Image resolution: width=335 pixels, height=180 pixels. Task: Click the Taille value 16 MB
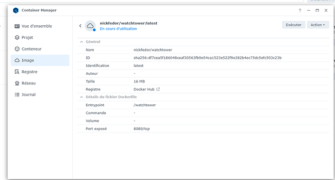(x=139, y=82)
